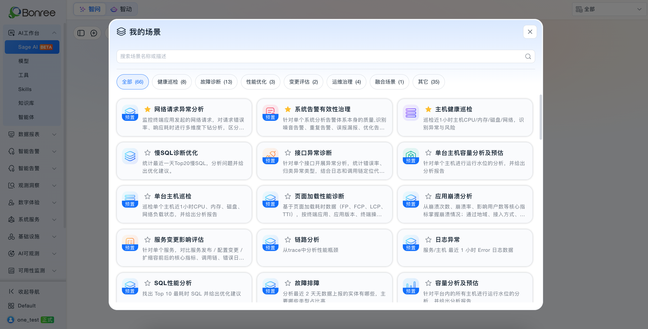Click the SQL性能分析 card icon
Image resolution: width=648 pixels, height=329 pixels.
130,286
